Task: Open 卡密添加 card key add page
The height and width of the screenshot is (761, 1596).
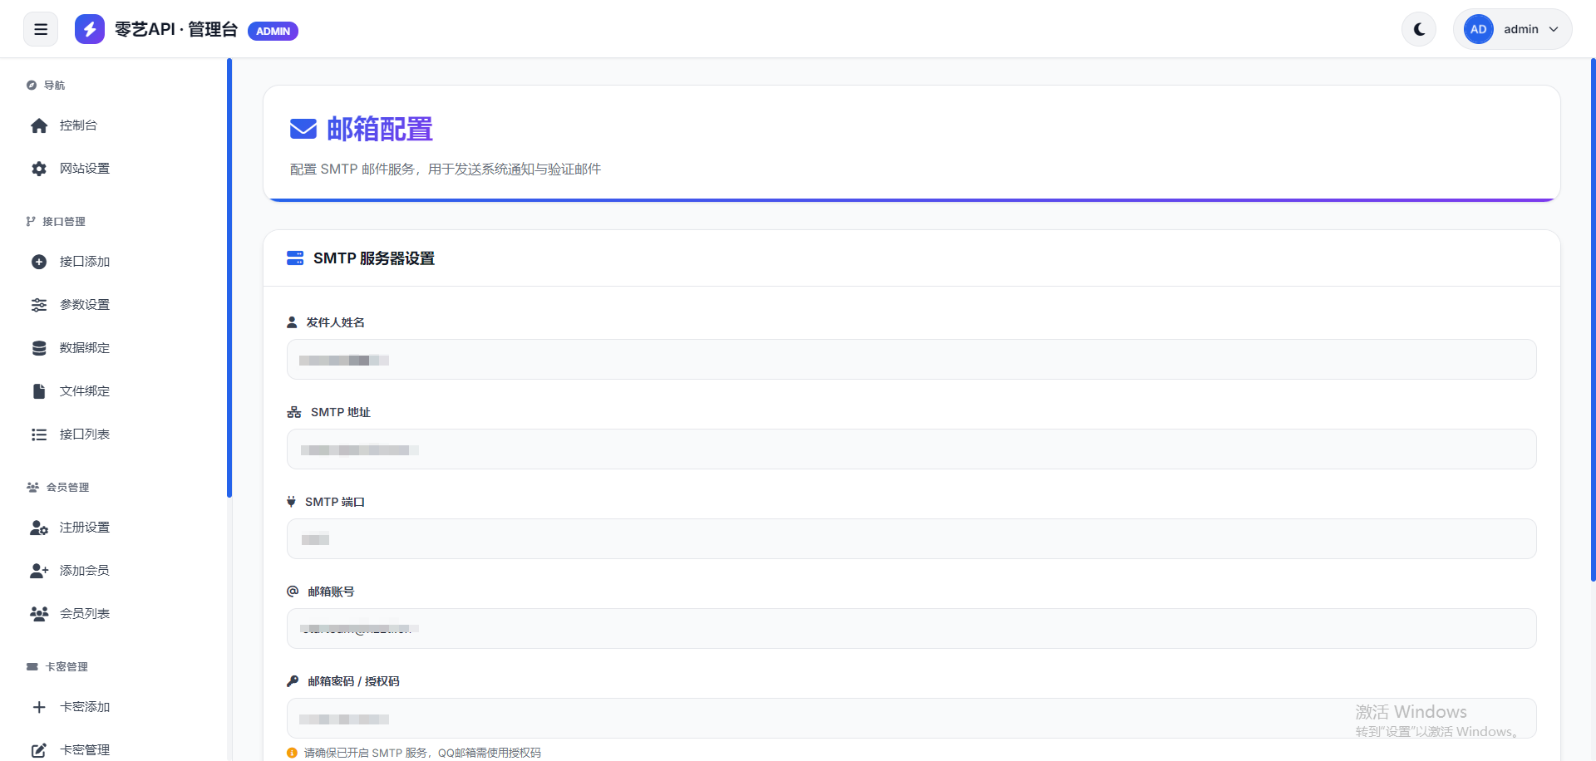Action: 84,707
